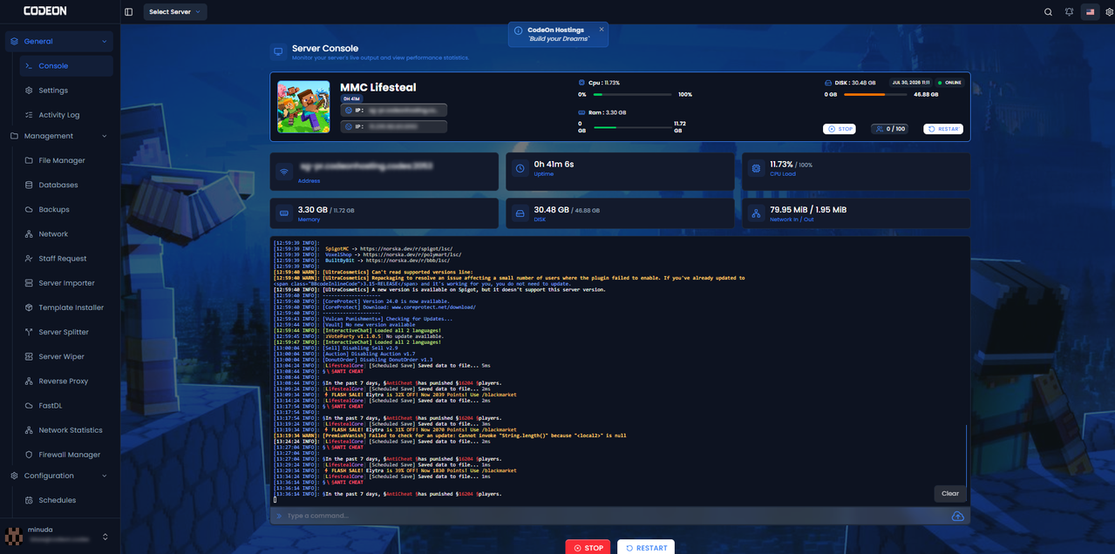Open Firewall Manager
This screenshot has width=1115, height=554.
(x=66, y=454)
